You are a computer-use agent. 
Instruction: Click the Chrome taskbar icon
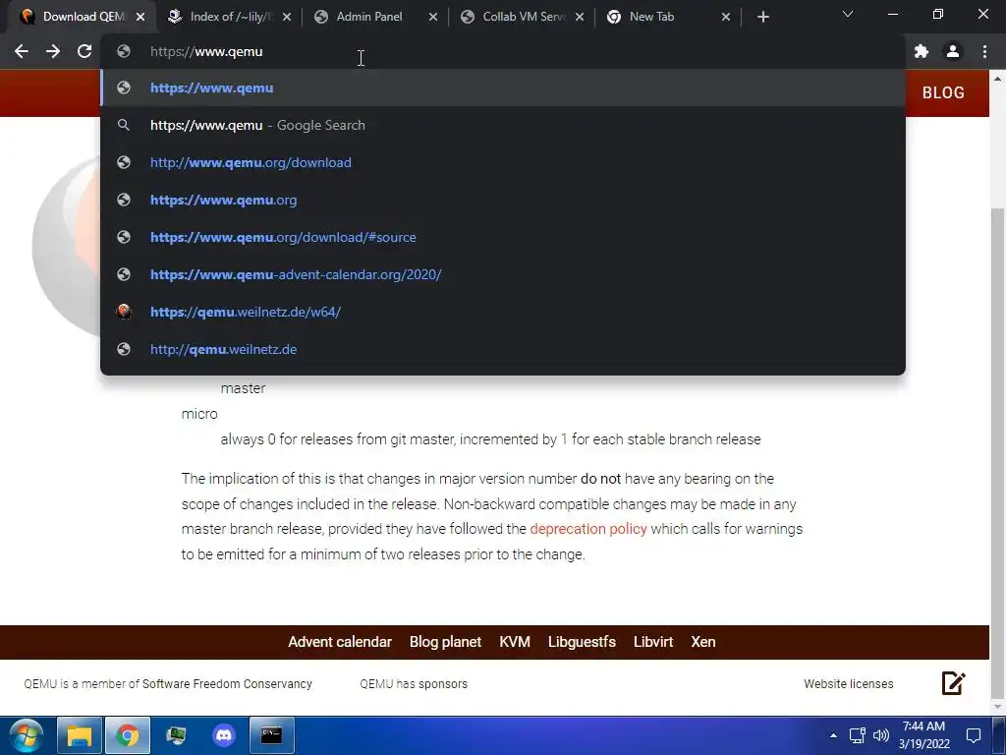click(128, 735)
